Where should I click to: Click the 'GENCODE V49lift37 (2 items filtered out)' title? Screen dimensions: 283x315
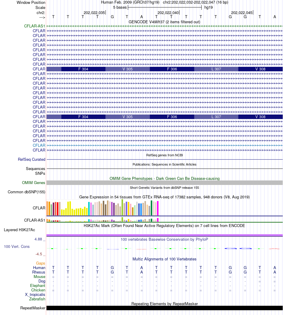point(164,22)
